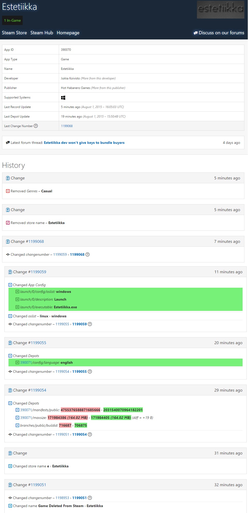The image size is (248, 513).
Task: Click old changenumber 1199051 under Change #1199054
Action: pos(62,434)
